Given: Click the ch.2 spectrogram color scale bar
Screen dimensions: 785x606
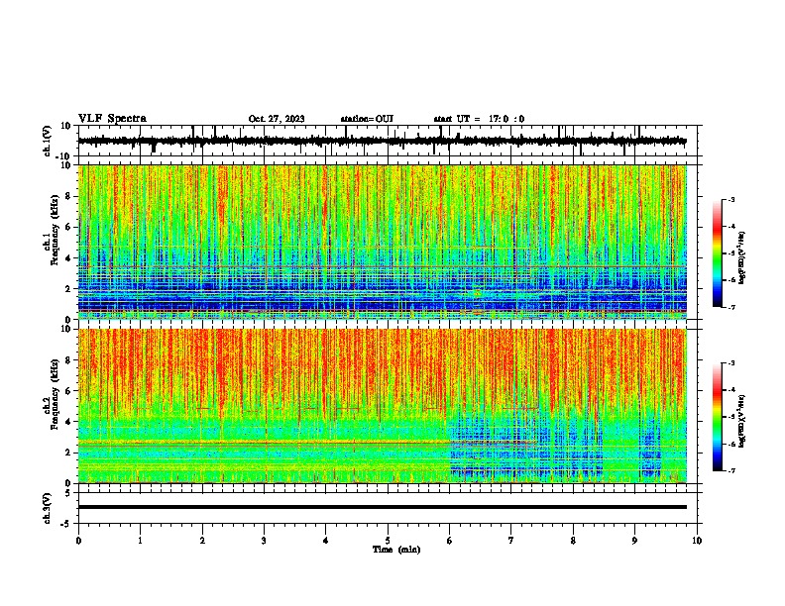Looking at the screenshot, I should [717, 417].
